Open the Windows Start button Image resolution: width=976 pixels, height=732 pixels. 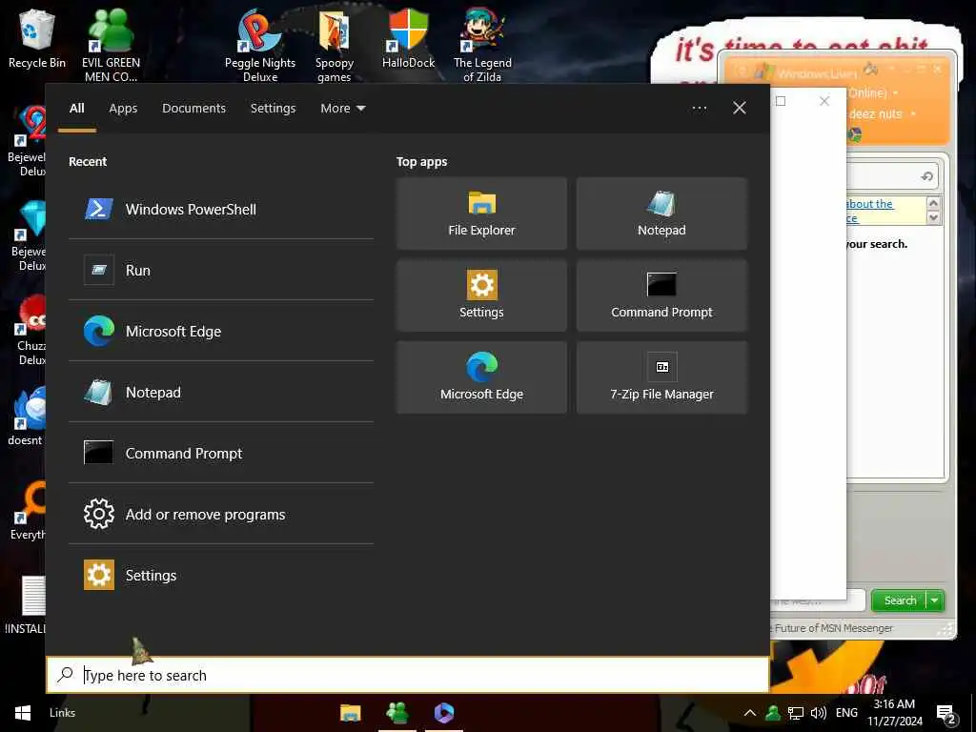[23, 713]
